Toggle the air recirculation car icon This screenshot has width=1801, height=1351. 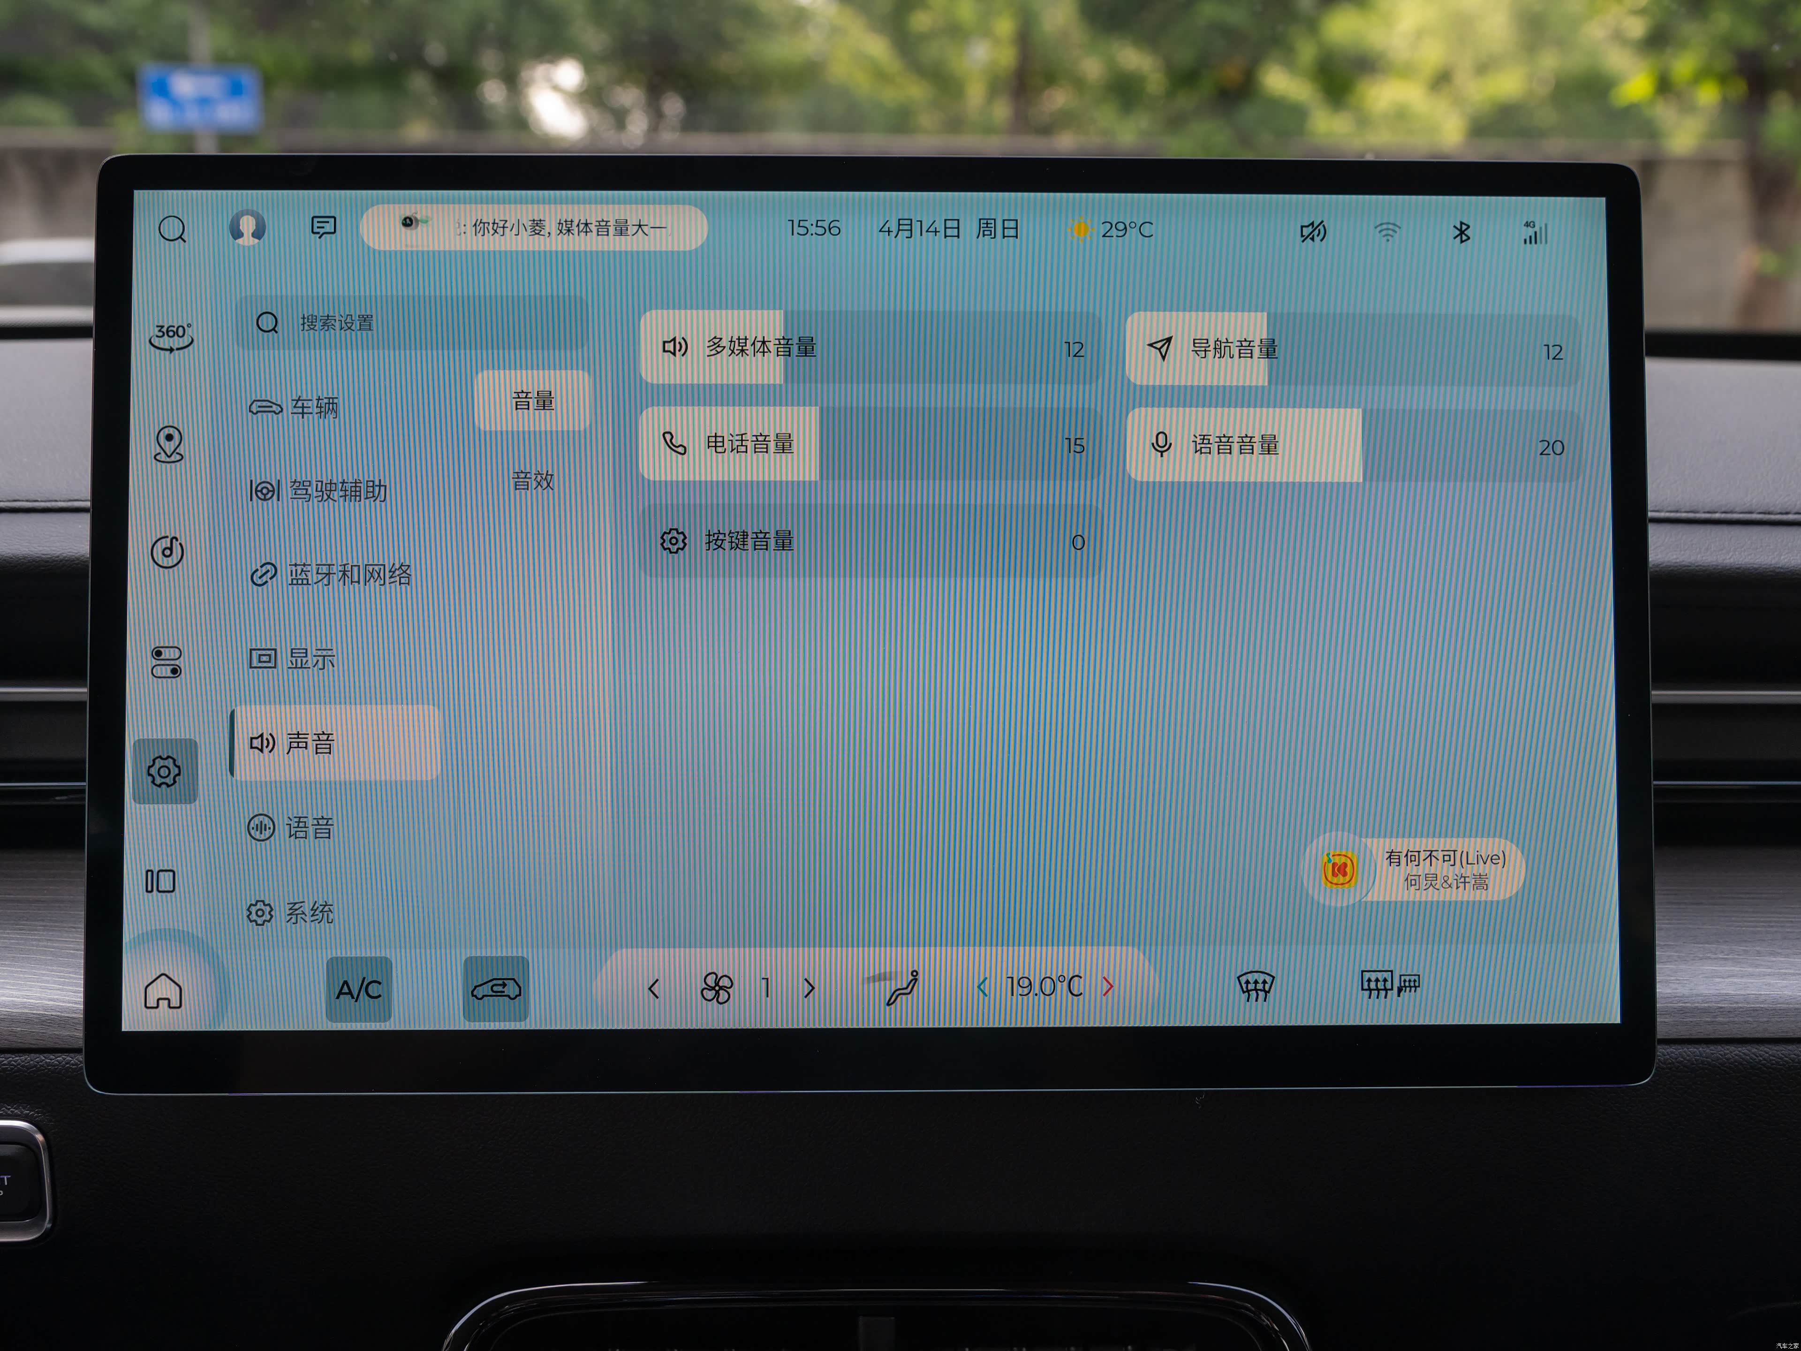pos(496,988)
